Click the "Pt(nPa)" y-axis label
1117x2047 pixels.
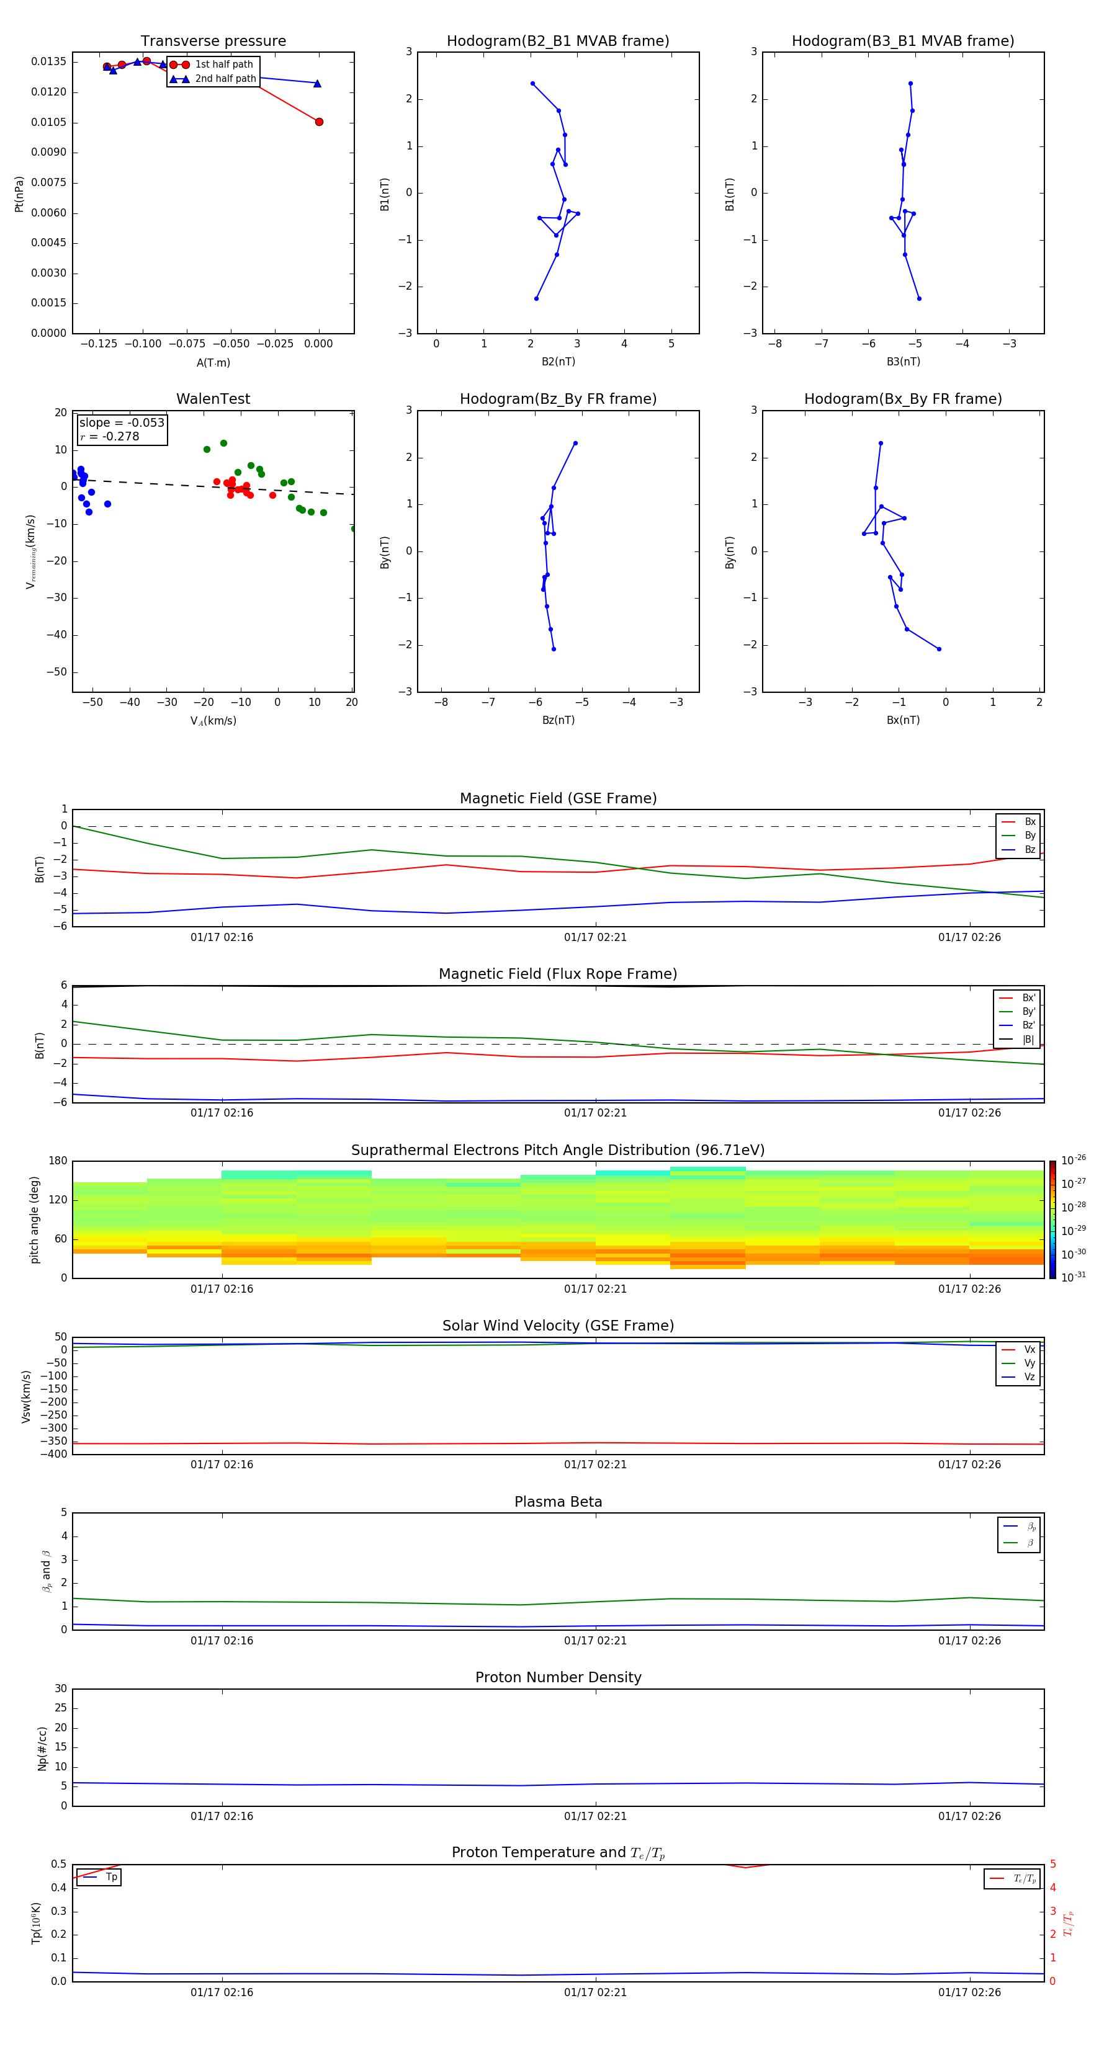(x=19, y=193)
